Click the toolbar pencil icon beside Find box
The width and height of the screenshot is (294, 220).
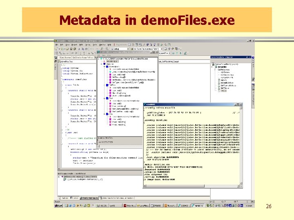tap(185, 53)
